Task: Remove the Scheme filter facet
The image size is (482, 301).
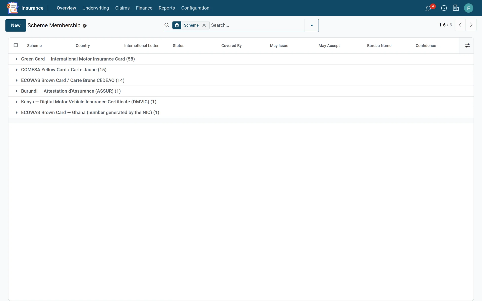Action: pos(204,25)
